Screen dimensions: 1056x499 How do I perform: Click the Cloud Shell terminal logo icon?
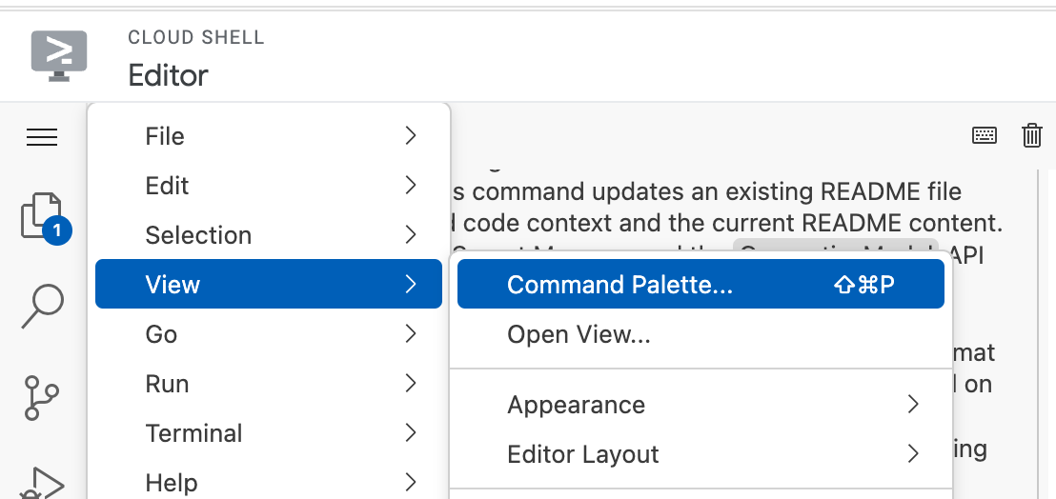click(59, 55)
